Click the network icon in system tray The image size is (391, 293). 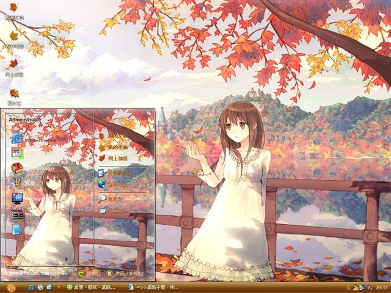[x=362, y=288]
